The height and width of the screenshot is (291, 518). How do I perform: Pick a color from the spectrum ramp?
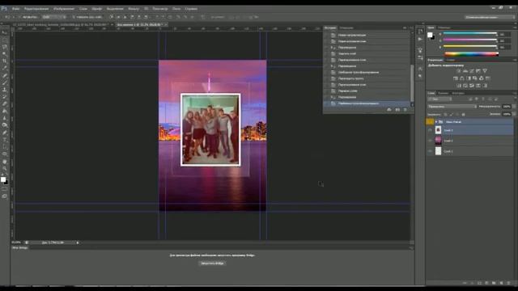(x=471, y=54)
